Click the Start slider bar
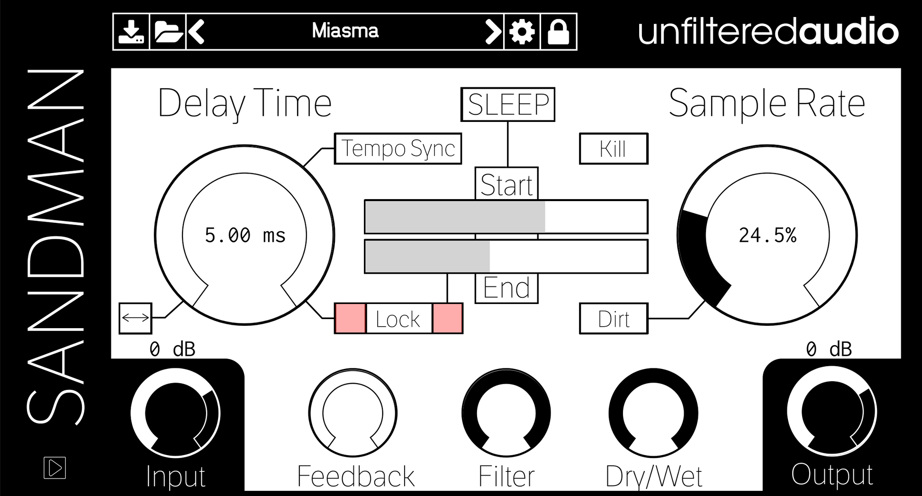The width and height of the screenshot is (922, 496). (x=506, y=217)
